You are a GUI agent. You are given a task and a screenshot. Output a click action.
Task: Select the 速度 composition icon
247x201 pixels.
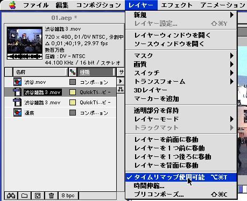(x=18, y=113)
